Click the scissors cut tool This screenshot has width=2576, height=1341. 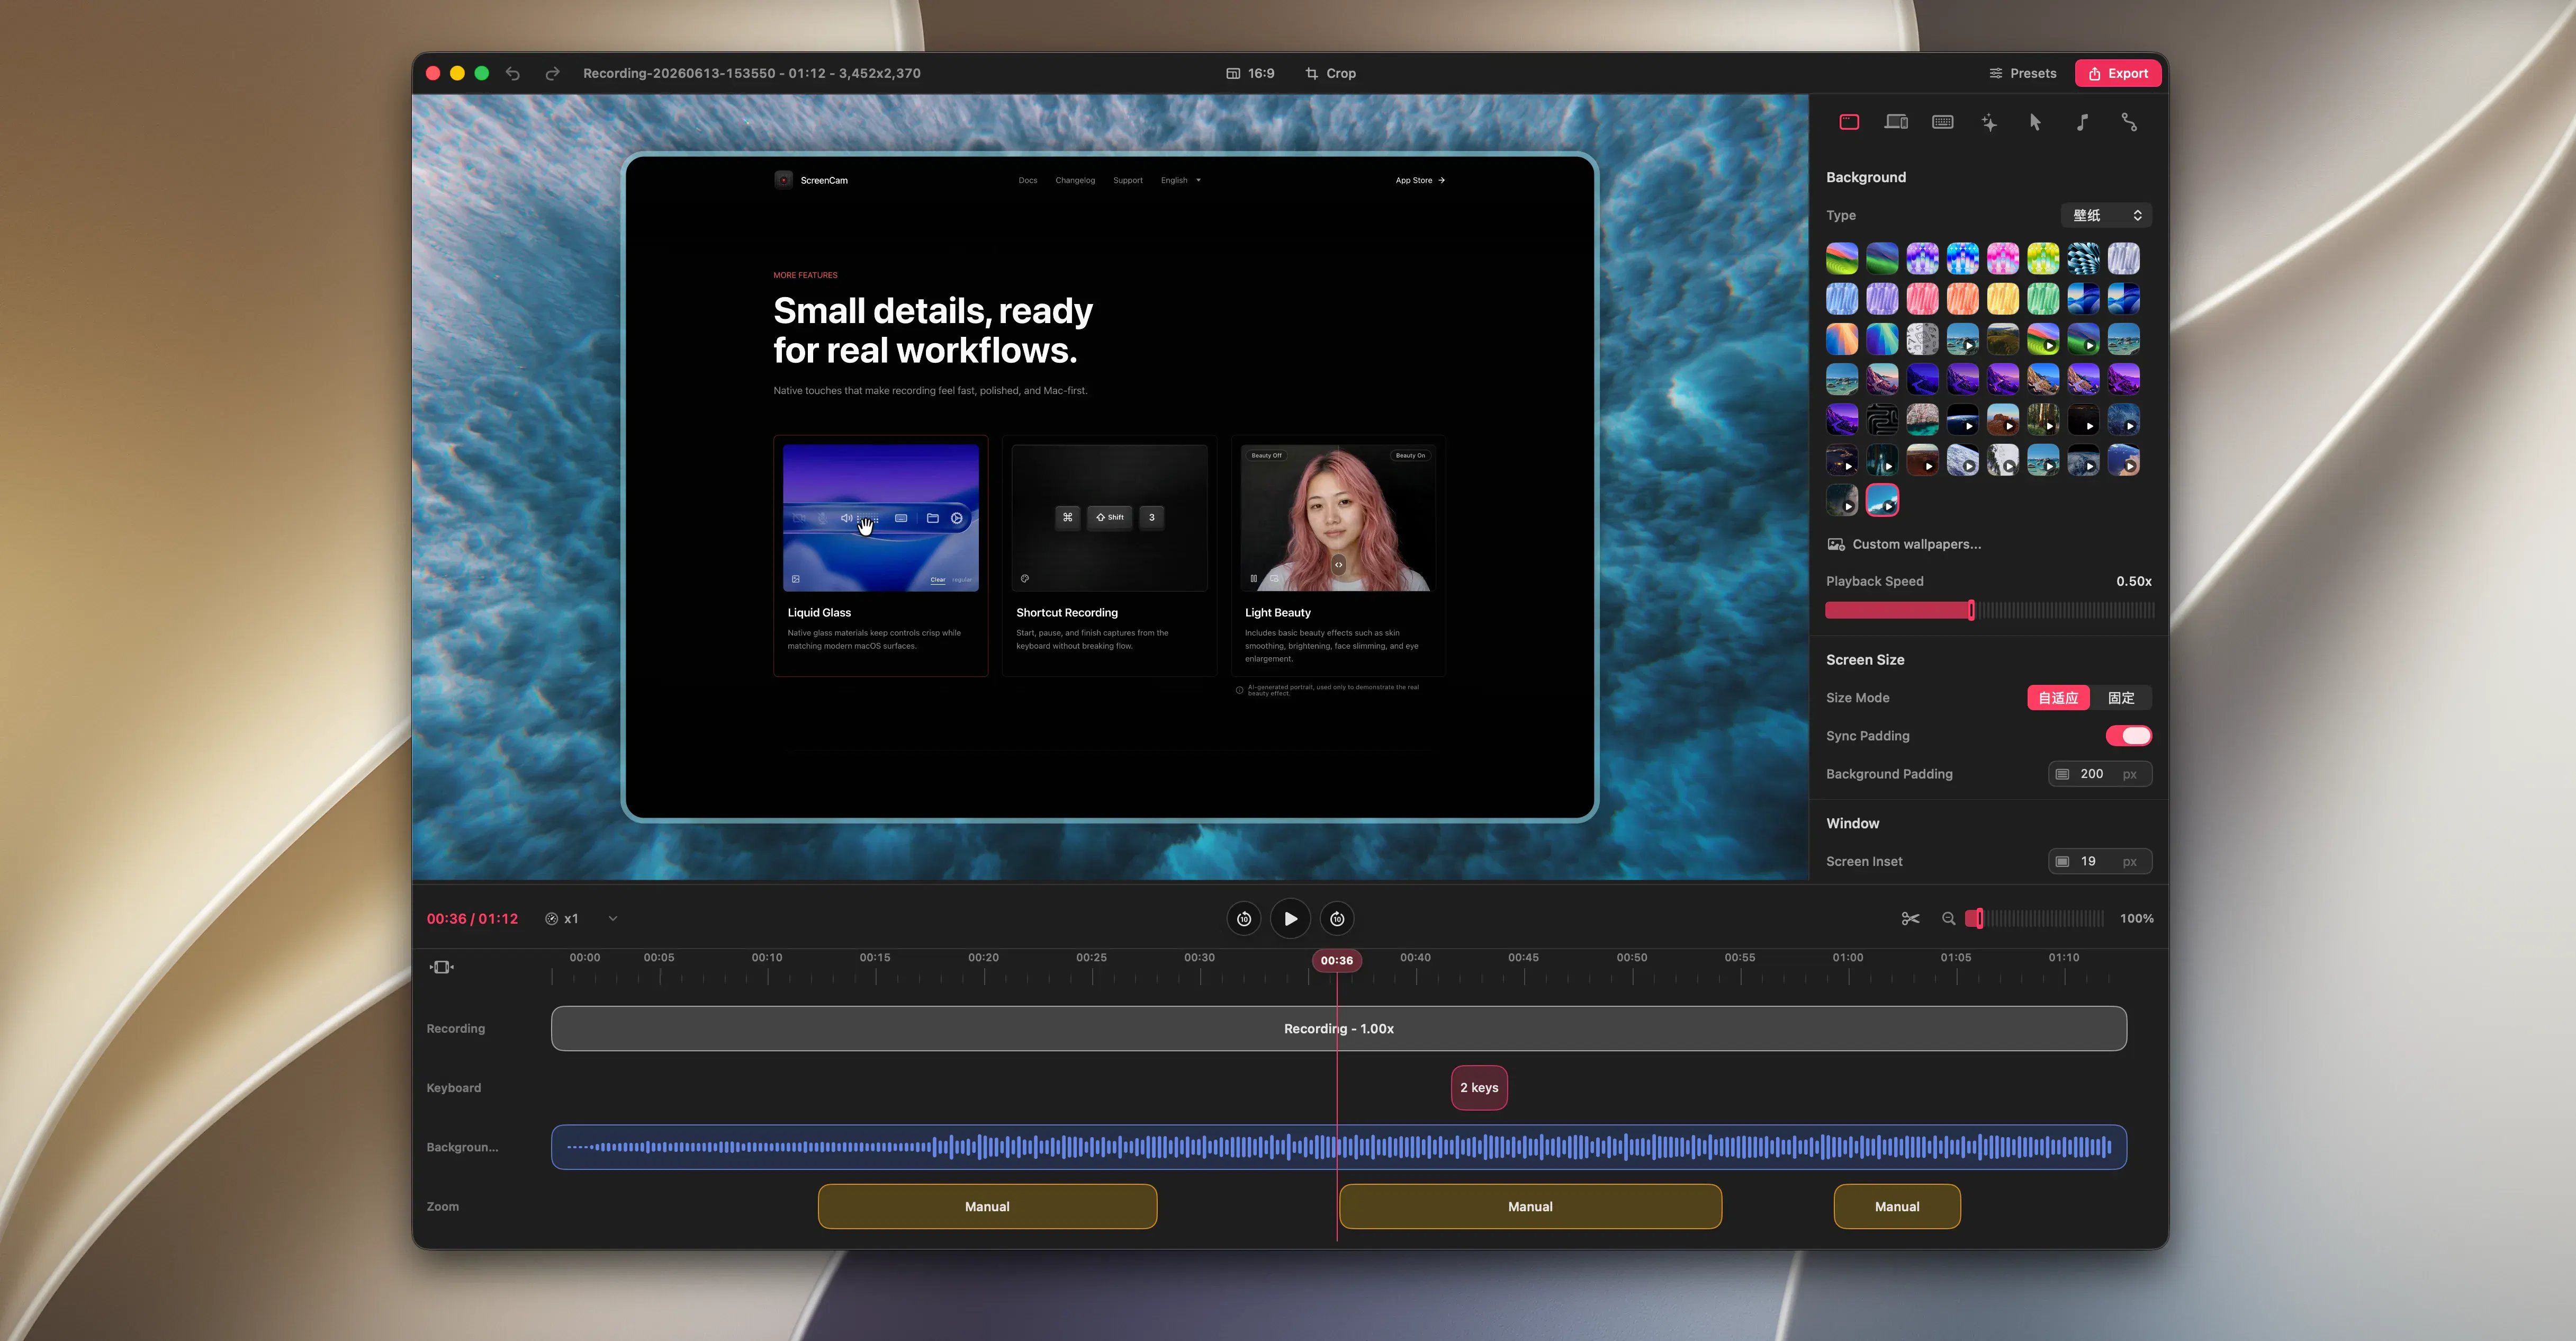click(x=1910, y=919)
